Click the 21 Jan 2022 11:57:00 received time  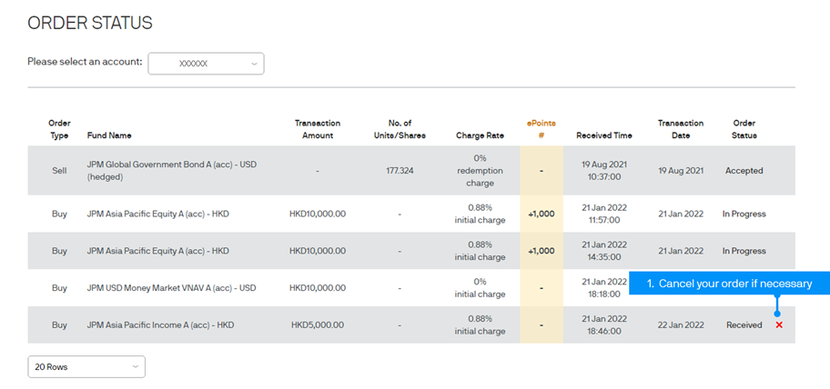click(x=604, y=214)
